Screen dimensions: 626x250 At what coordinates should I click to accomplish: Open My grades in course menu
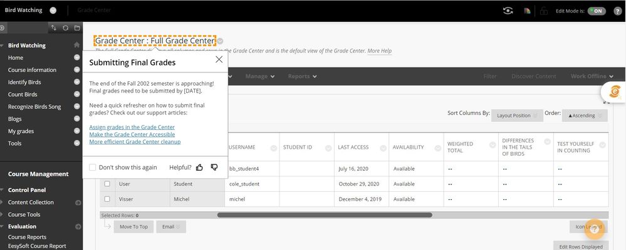tap(21, 131)
